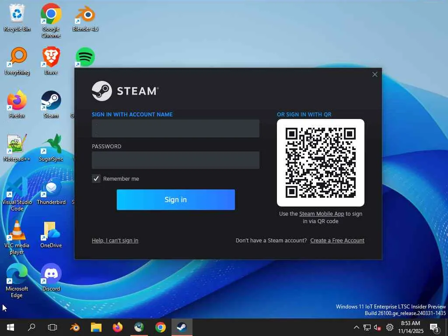Click Create a Free Account link
The image size is (448, 336).
click(x=337, y=241)
